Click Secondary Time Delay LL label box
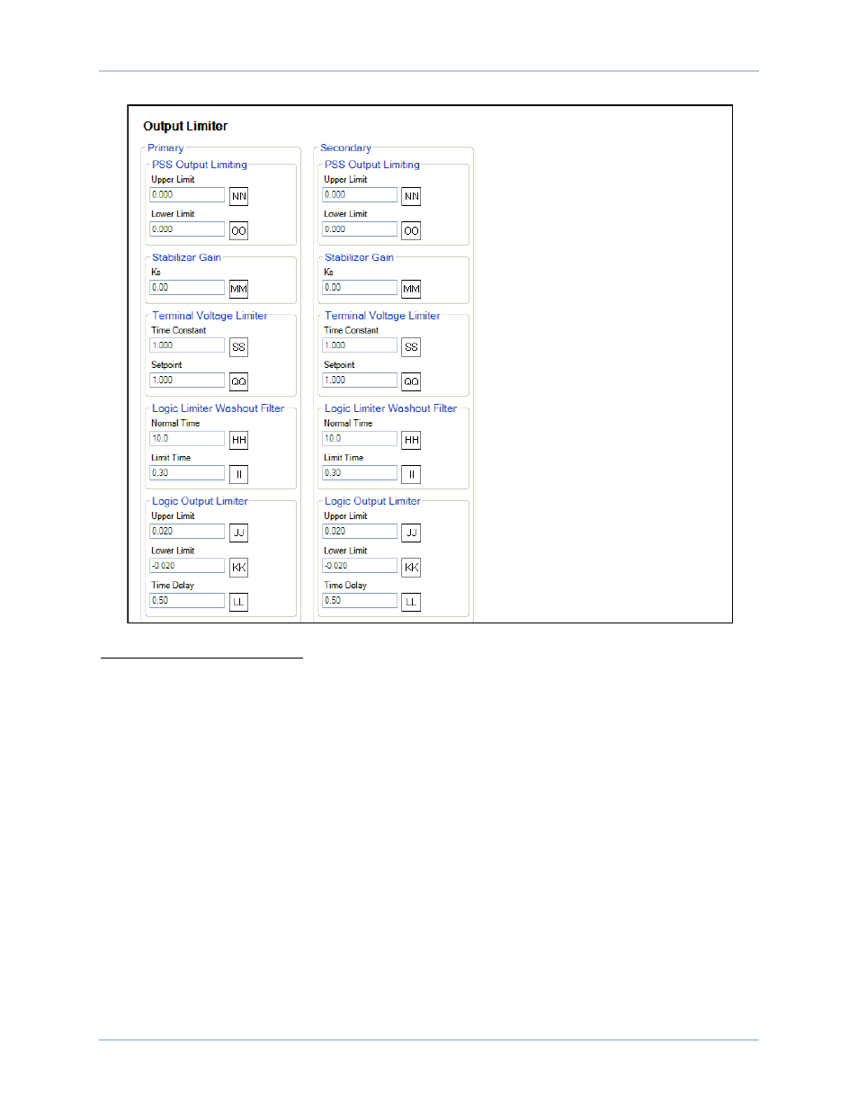The width and height of the screenshot is (858, 1111). 411,602
